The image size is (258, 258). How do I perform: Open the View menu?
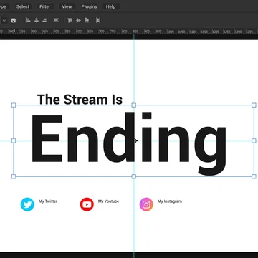[x=67, y=6]
